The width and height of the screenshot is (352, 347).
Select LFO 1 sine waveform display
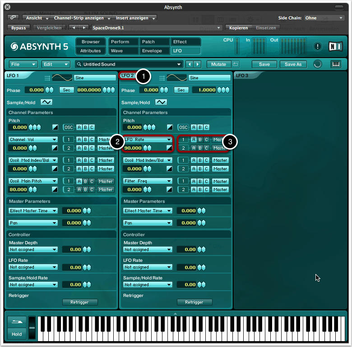click(x=62, y=78)
